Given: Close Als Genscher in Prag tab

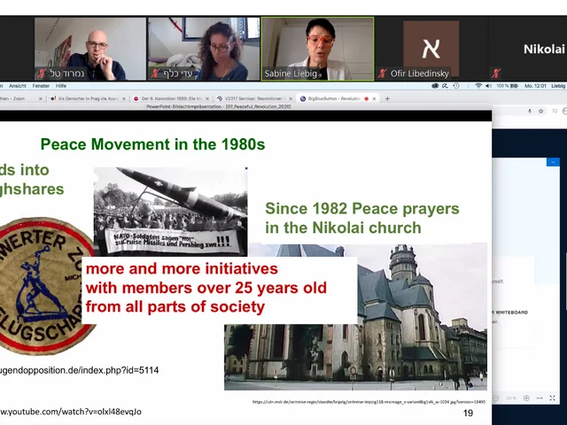Looking at the screenshot, I should click(x=124, y=98).
